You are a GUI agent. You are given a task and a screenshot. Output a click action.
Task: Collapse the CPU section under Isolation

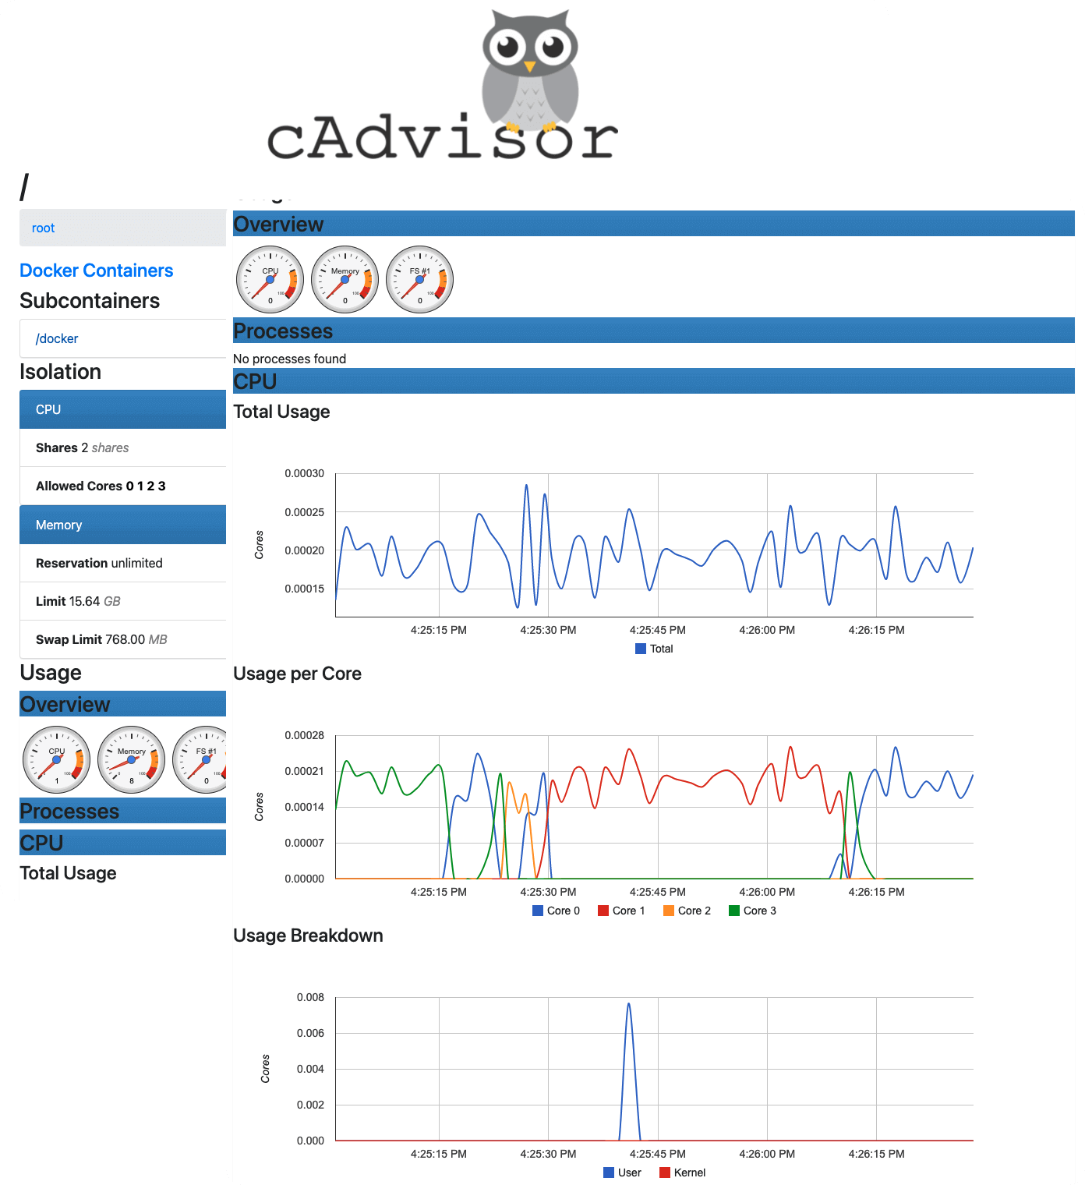[122, 409]
